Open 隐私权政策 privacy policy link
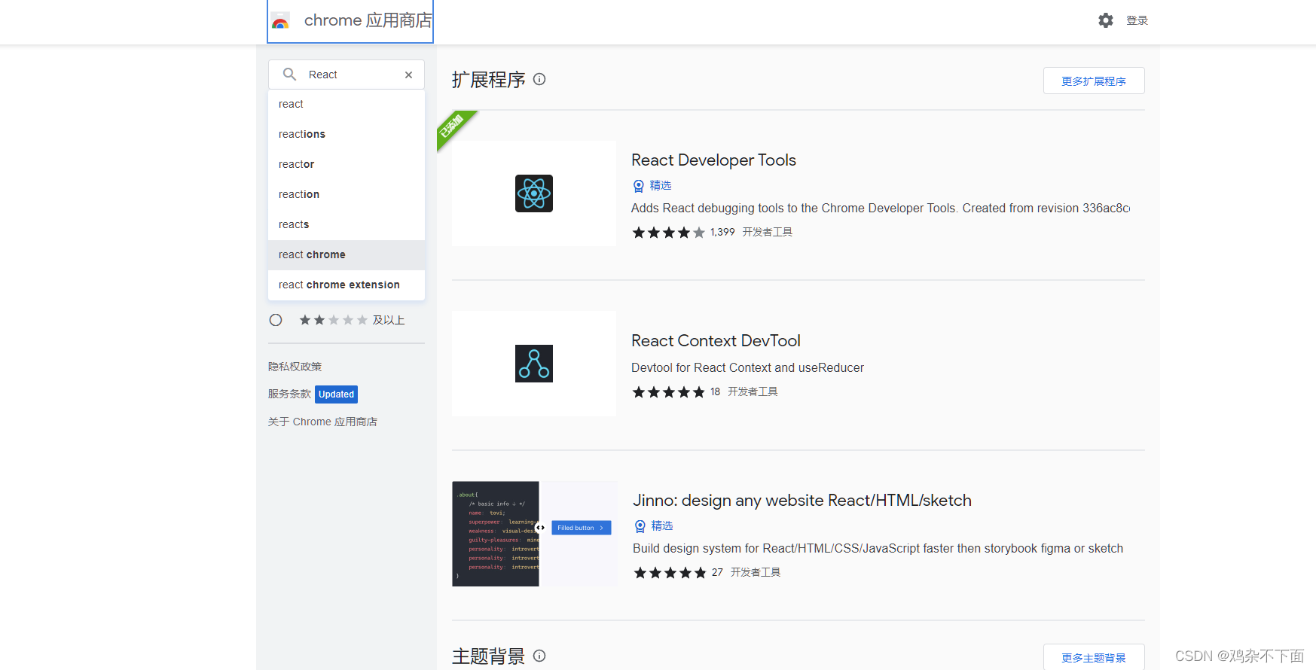This screenshot has height=670, width=1316. click(x=295, y=367)
